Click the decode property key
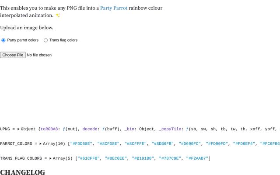The width and height of the screenshot is (280, 175). pos(90,129)
